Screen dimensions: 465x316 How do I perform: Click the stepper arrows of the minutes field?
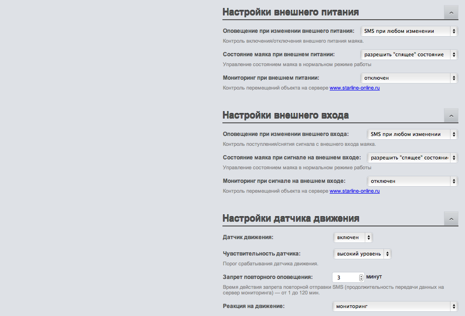pos(361,278)
